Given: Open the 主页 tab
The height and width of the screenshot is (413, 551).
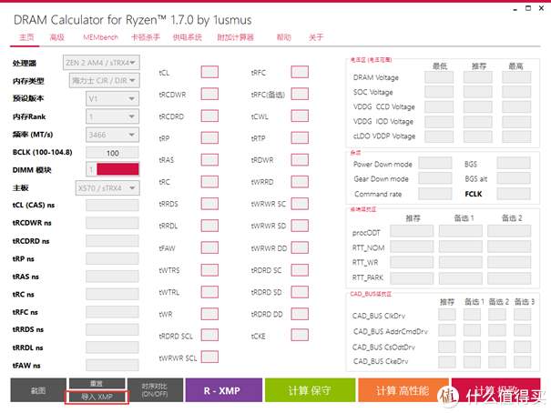Looking at the screenshot, I should (x=26, y=37).
